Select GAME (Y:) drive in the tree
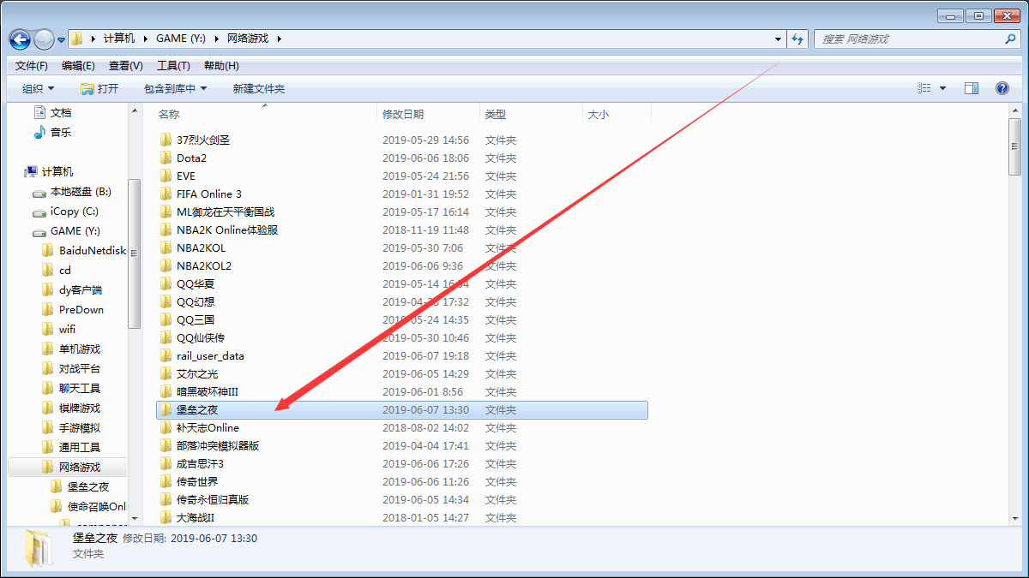Screen dimensions: 1029x578 point(75,231)
